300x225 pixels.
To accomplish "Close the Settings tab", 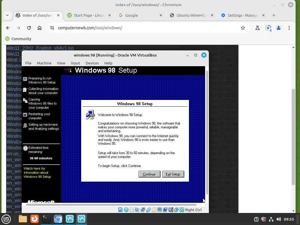I will (x=263, y=15).
